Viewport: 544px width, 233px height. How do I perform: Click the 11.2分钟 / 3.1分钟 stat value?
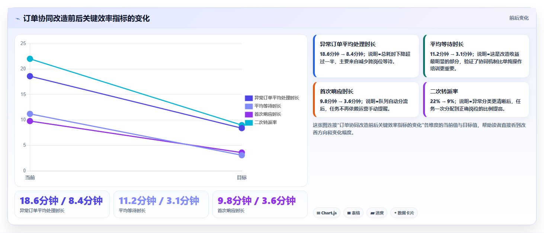click(x=159, y=201)
